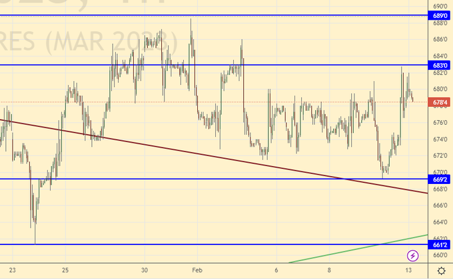The width and height of the screenshot is (453, 279).
Task: Open chart settings gear icon
Action: click(441, 270)
